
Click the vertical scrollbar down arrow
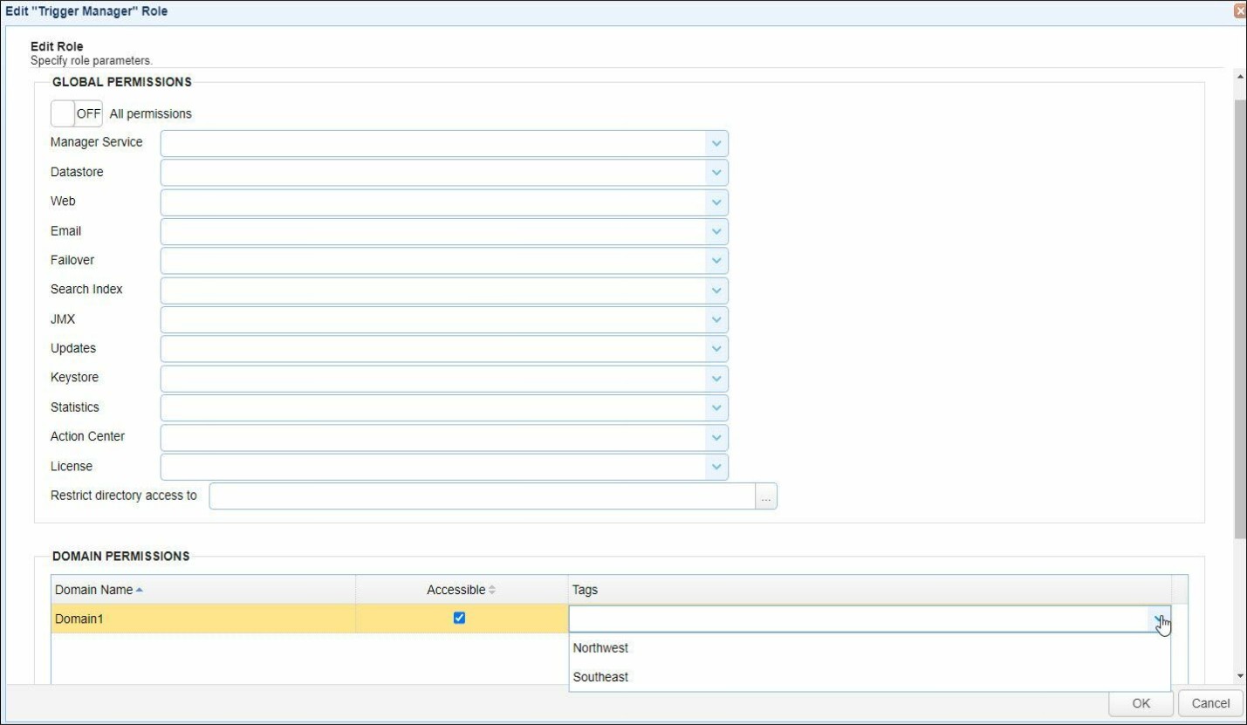click(1240, 676)
